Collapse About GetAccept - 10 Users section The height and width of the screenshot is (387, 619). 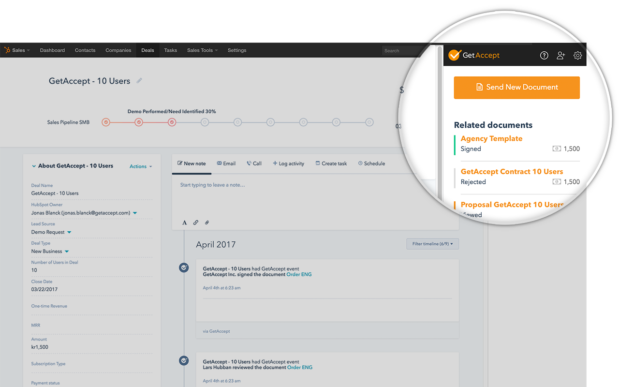click(34, 166)
